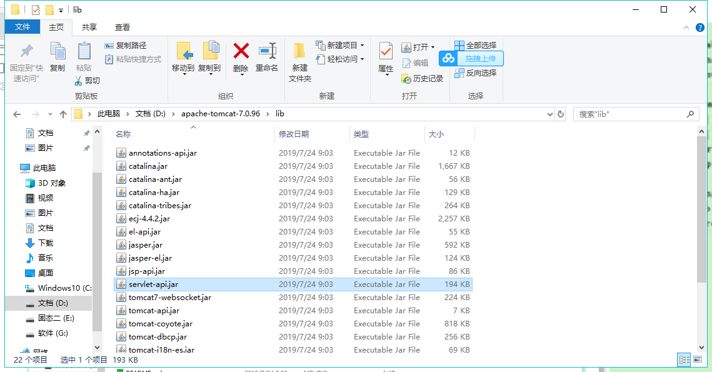The width and height of the screenshot is (712, 372).
Task: Open the 文件 menu
Action: pos(23,27)
